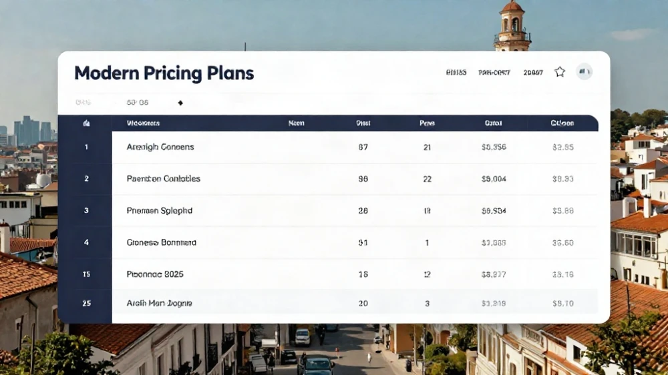Screen dimensions: 668x375
Task: Open the plan name in row 3
Action: pyautogui.click(x=160, y=211)
